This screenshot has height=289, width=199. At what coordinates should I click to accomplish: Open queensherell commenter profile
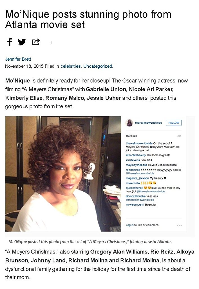click(134, 188)
